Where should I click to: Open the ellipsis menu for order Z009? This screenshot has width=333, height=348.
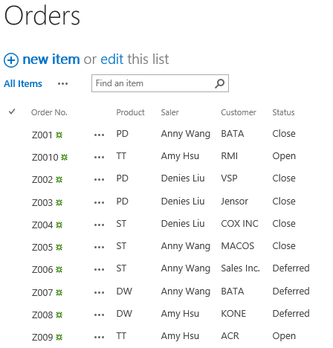(99, 338)
